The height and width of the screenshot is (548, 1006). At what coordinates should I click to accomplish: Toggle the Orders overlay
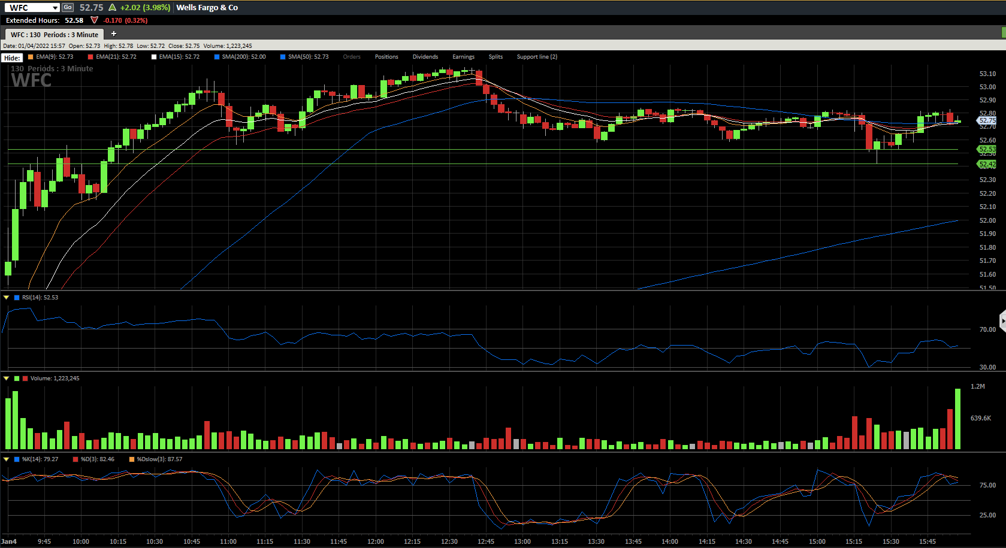click(x=352, y=57)
